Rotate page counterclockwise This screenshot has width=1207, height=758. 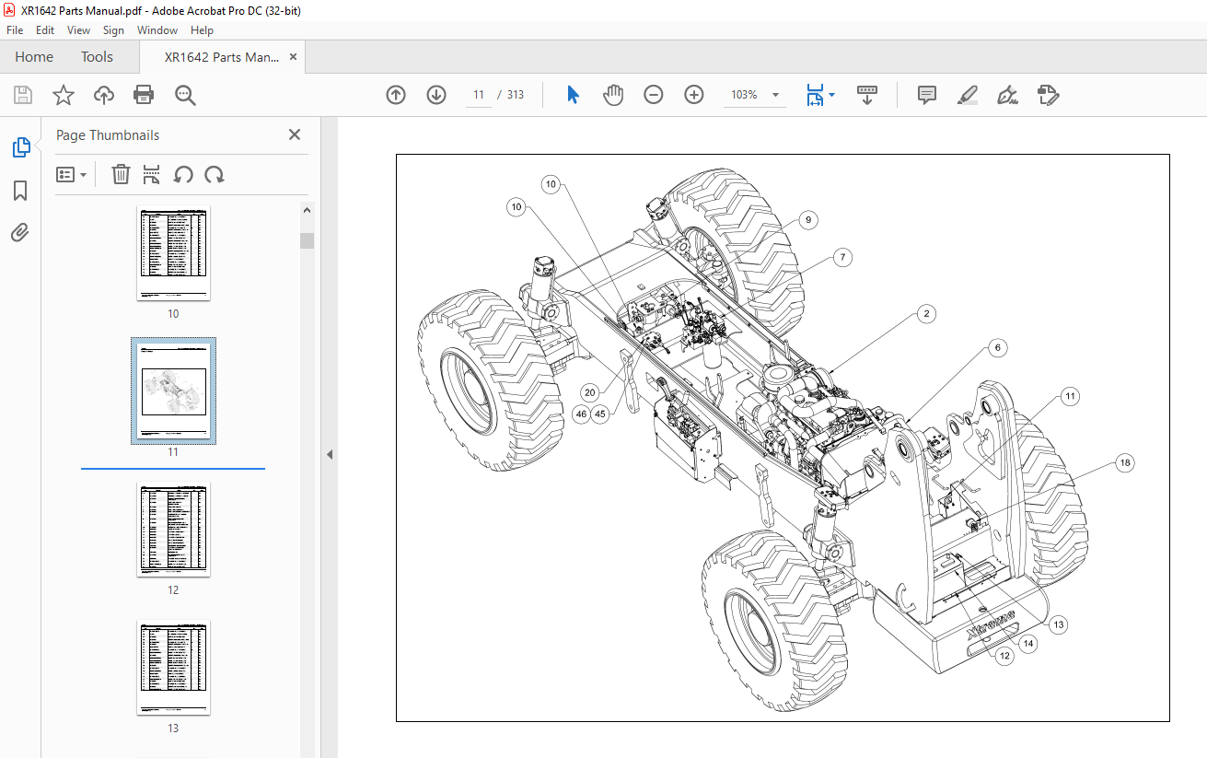(183, 174)
